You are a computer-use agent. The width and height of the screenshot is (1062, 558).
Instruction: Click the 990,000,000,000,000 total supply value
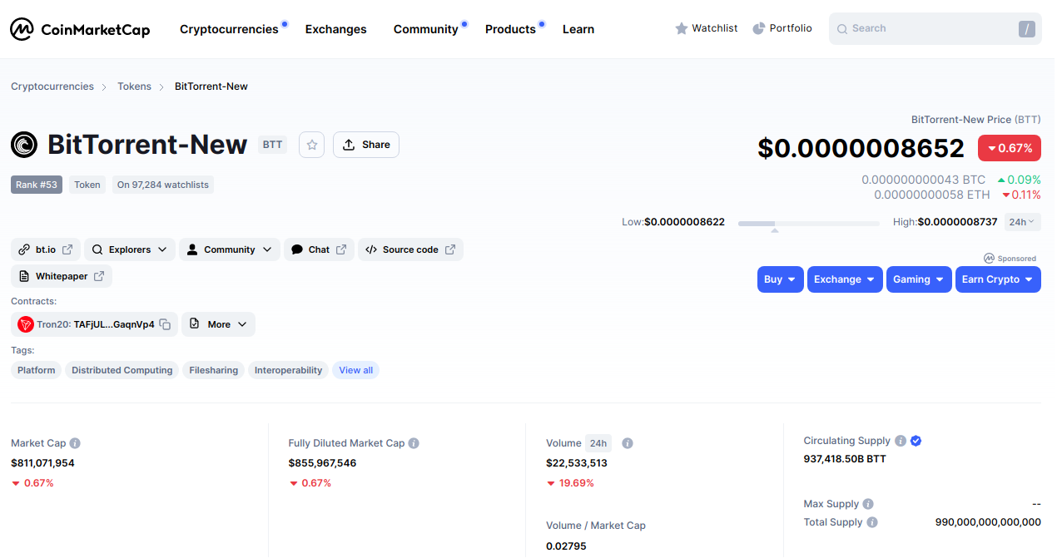click(x=988, y=522)
